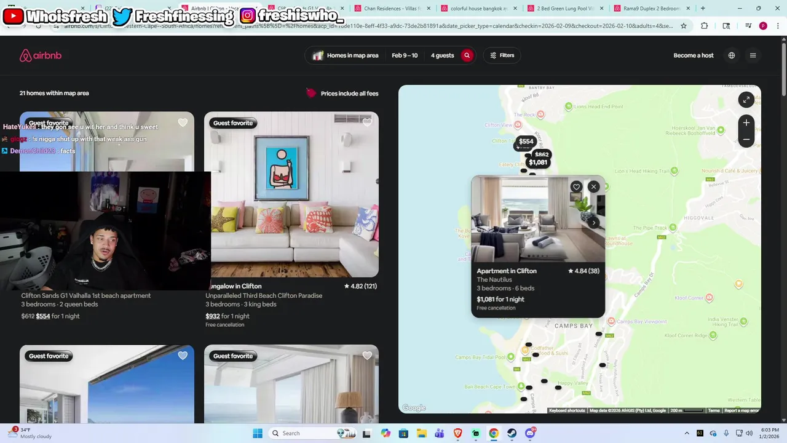Viewport: 787px width, 443px height.
Task: Open the browser extensions puzzle icon
Action: tap(705, 26)
